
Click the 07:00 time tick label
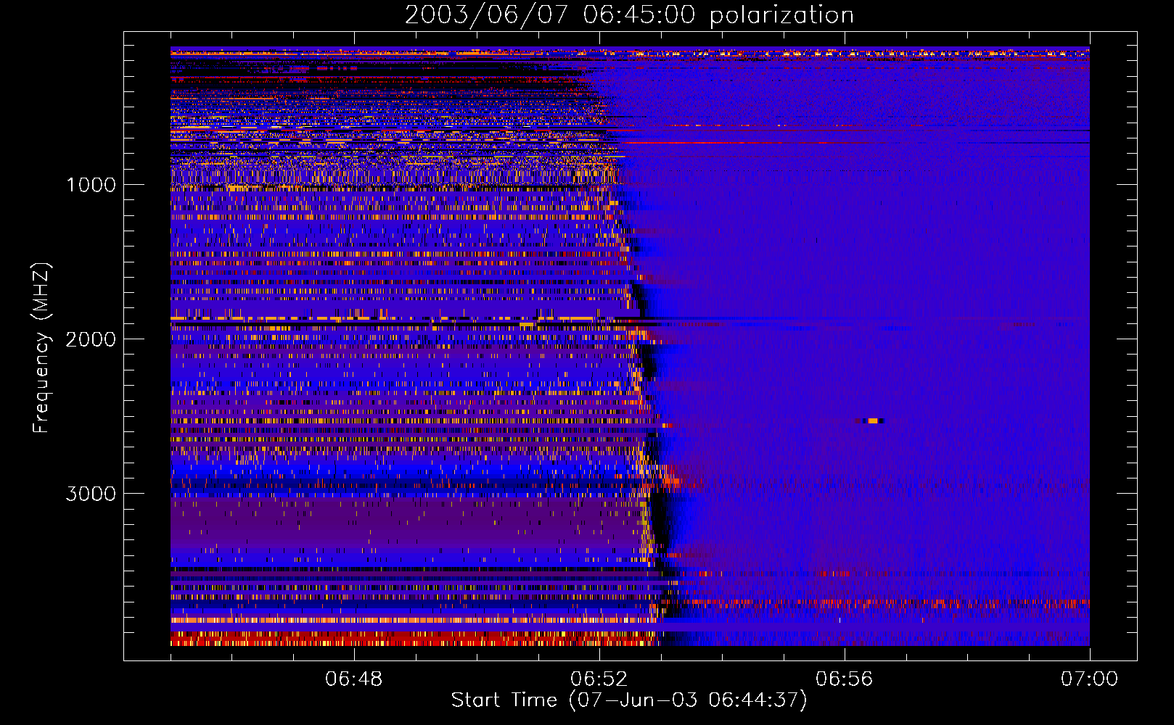click(1090, 679)
